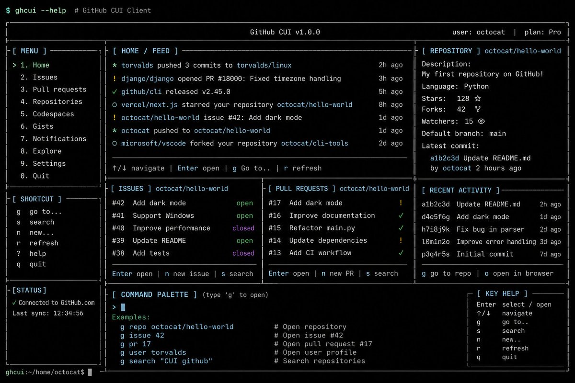
Task: Open the a1b2c3d commit link under Latest commit
Action: 445,158
